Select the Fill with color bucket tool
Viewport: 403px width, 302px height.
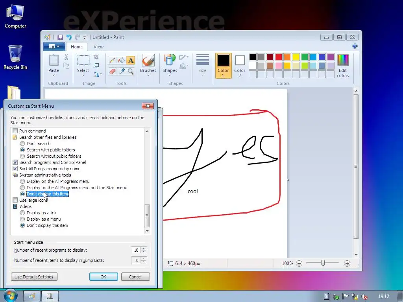121,61
